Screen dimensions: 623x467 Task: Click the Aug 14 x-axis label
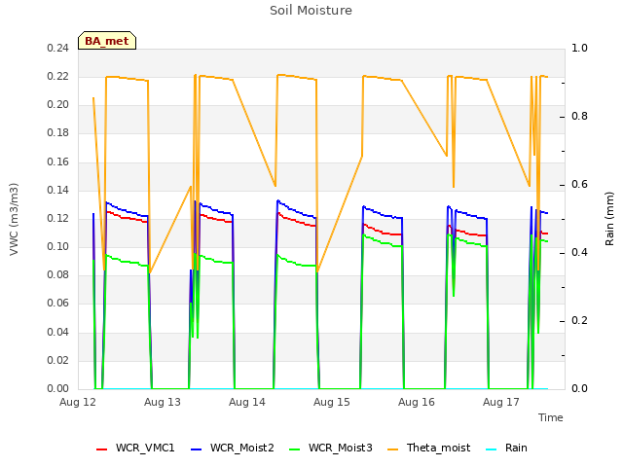(247, 402)
